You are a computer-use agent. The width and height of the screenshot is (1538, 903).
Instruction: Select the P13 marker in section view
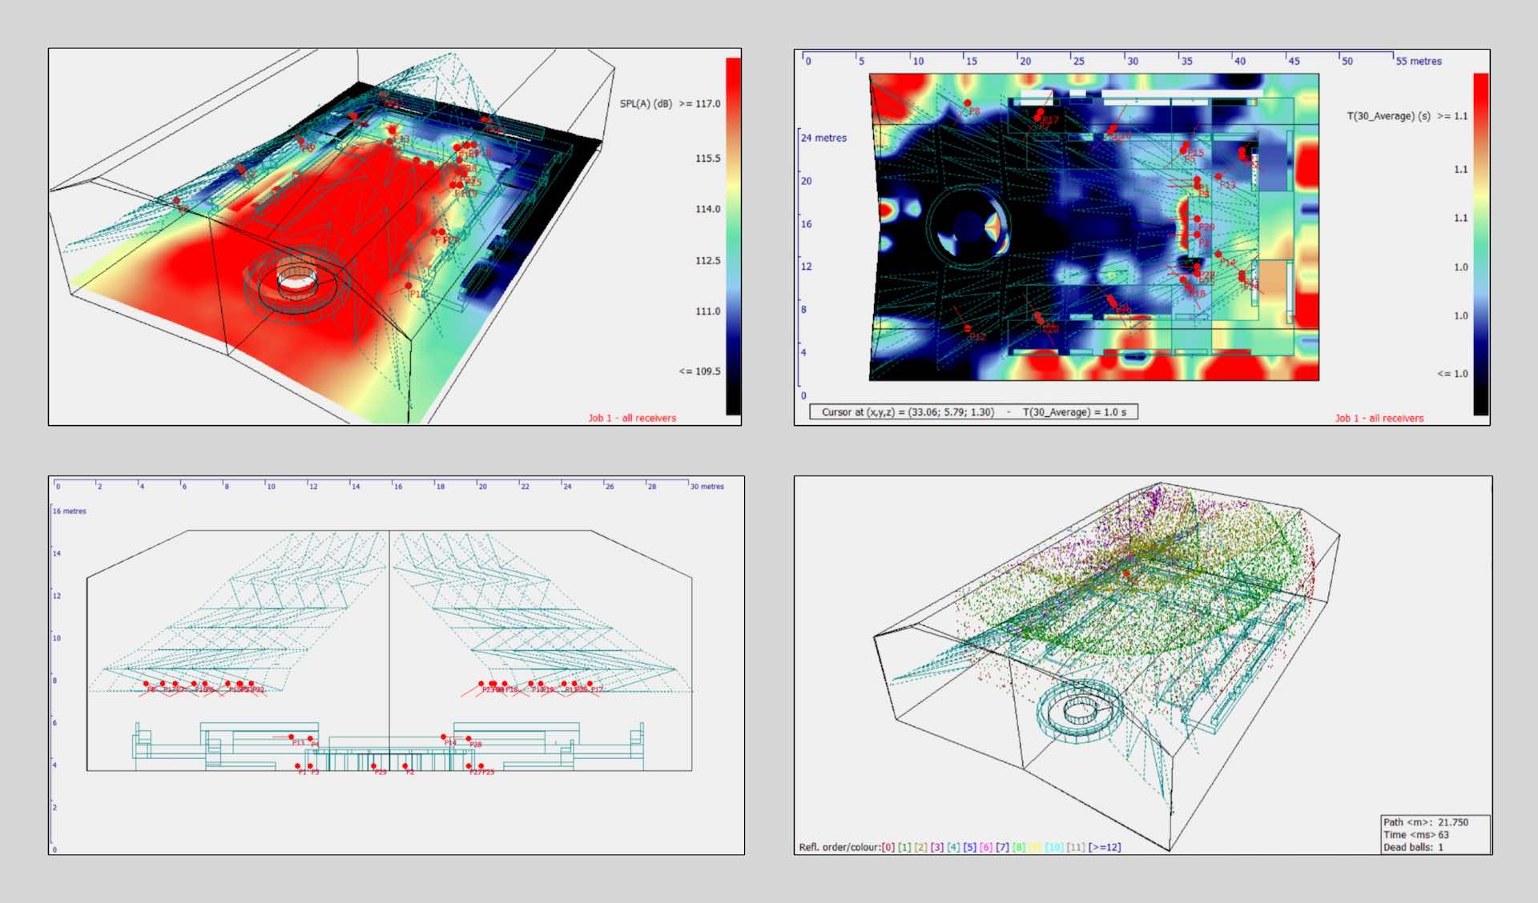click(292, 736)
